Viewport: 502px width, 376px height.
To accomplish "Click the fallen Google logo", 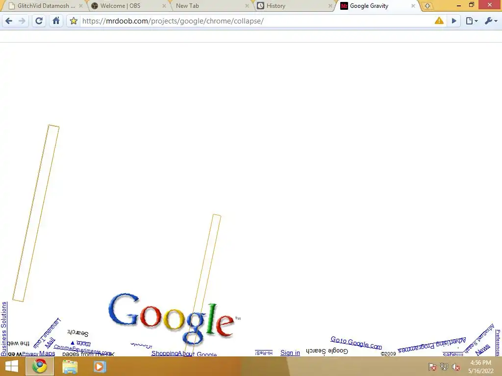I will pyautogui.click(x=174, y=318).
